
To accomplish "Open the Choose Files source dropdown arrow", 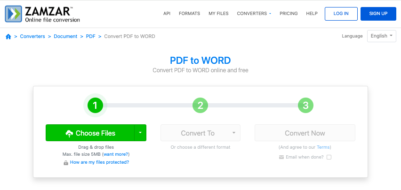I will (x=140, y=133).
